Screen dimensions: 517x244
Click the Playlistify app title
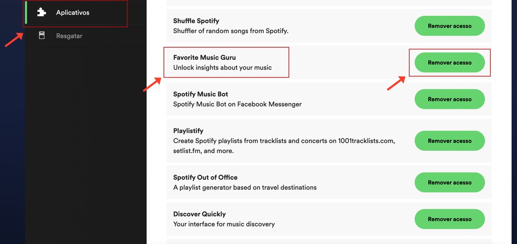pyautogui.click(x=188, y=131)
